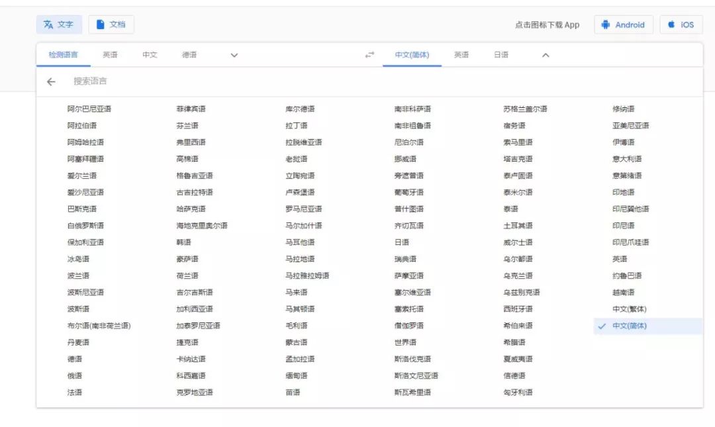Collapse the target language list chevron
715x427 pixels.
coord(545,55)
